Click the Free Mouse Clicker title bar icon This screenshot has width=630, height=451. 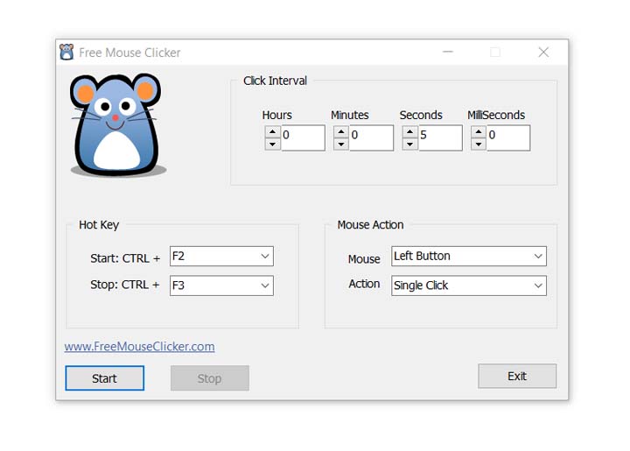[x=66, y=53]
